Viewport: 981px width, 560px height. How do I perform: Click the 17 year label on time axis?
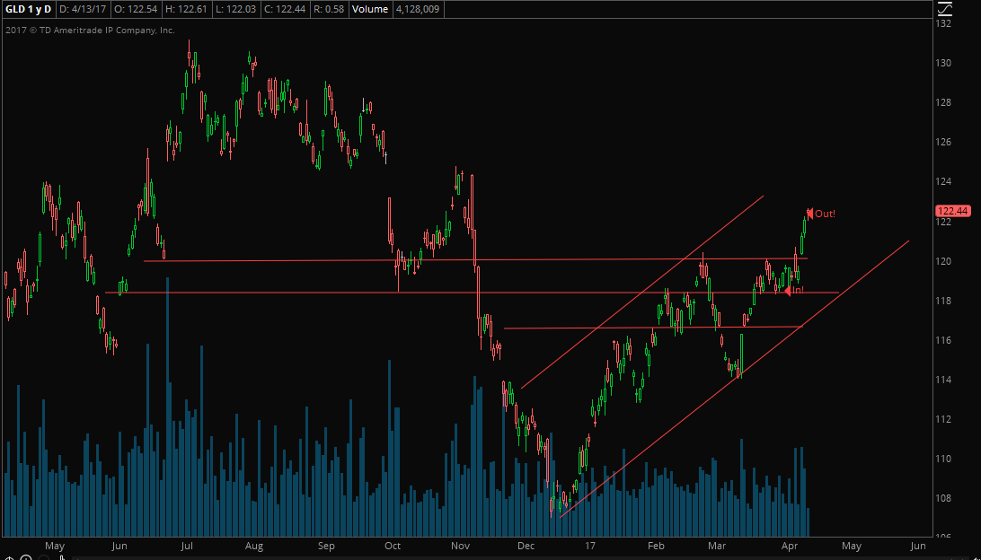[x=588, y=546]
